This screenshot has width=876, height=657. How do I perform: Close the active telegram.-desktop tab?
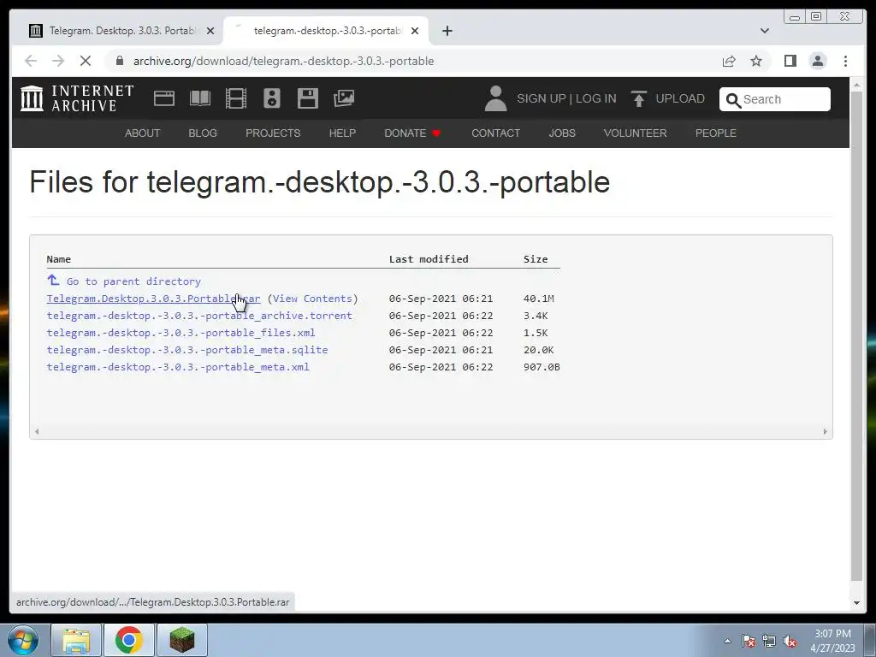click(x=415, y=31)
